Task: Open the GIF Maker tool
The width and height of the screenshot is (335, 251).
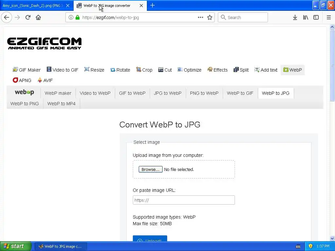Action: coord(26,70)
